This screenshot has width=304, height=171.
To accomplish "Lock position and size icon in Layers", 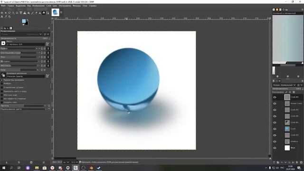I will tap(290, 92).
